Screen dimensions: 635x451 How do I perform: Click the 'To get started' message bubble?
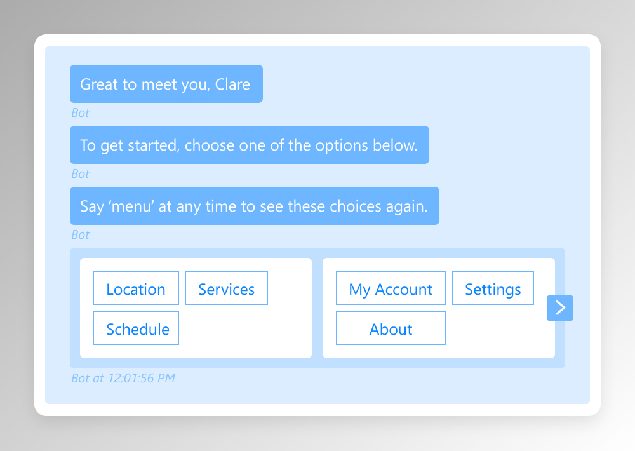[249, 145]
